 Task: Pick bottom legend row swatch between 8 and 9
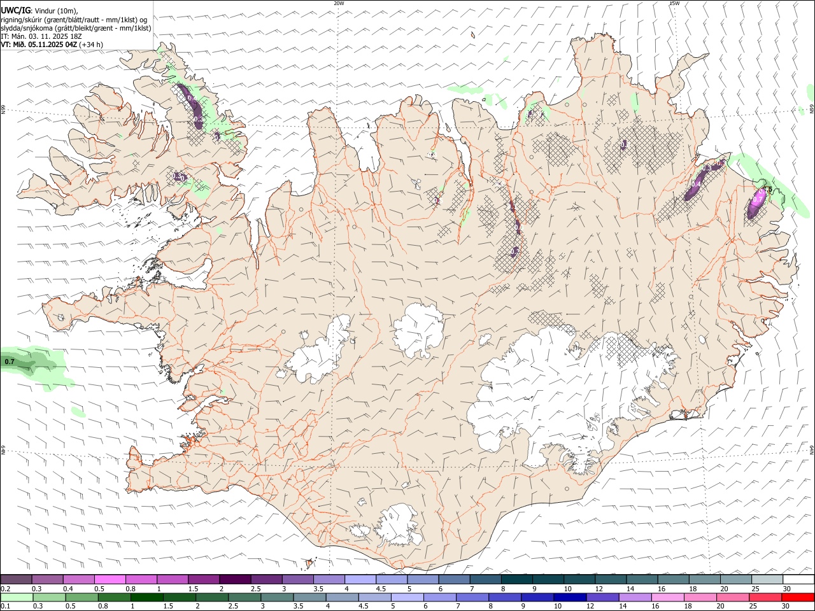coord(505,597)
